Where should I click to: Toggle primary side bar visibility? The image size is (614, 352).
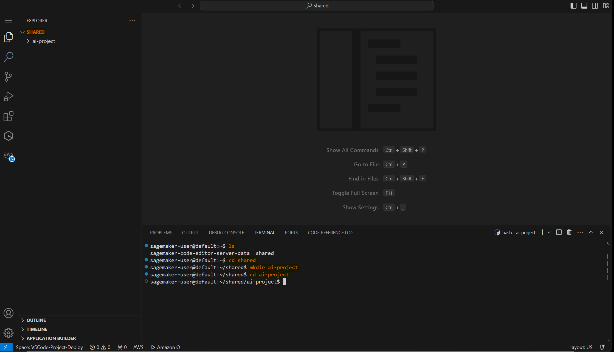573,6
